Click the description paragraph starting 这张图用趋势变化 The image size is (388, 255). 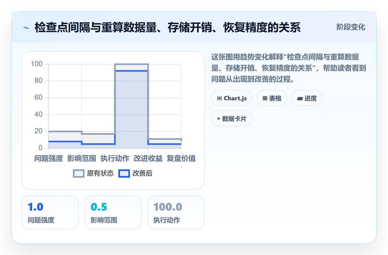tap(289, 68)
